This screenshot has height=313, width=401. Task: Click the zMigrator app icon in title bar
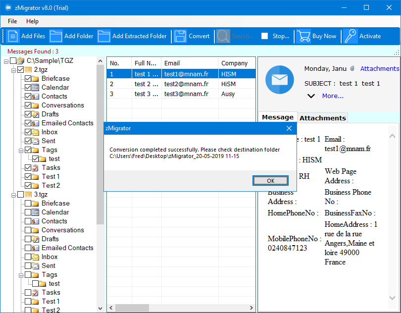[x=8, y=8]
